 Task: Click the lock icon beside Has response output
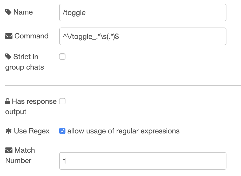click(7, 101)
